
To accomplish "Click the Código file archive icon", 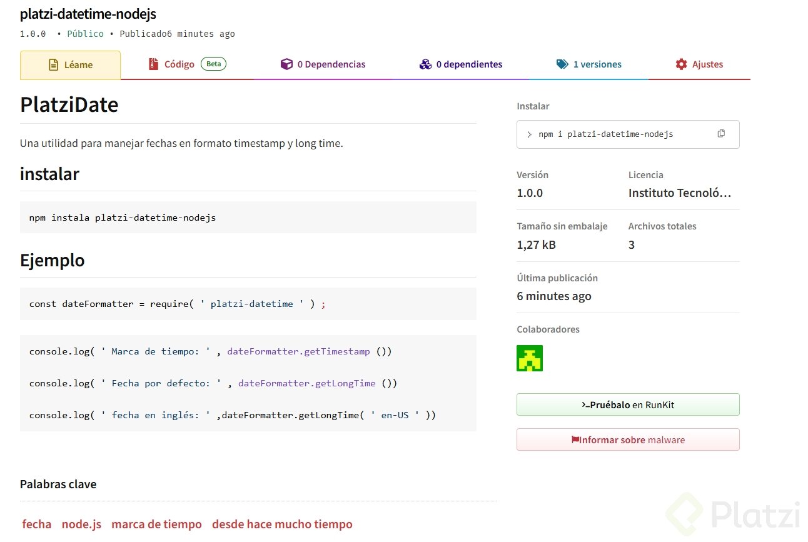I will [153, 64].
